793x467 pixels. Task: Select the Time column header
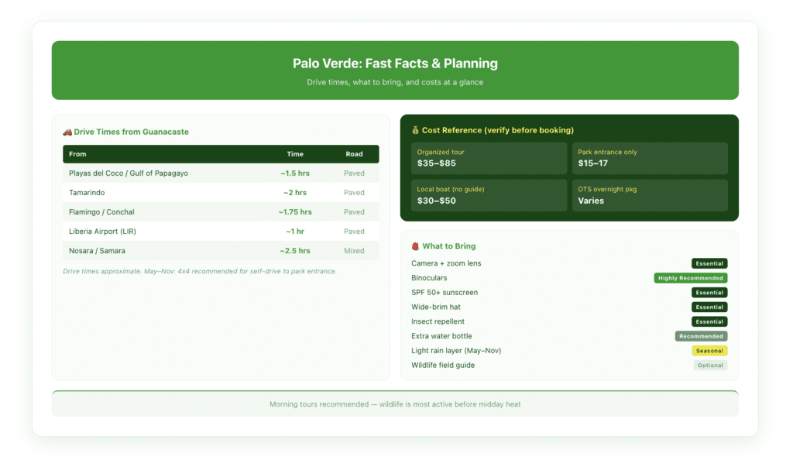coord(295,153)
